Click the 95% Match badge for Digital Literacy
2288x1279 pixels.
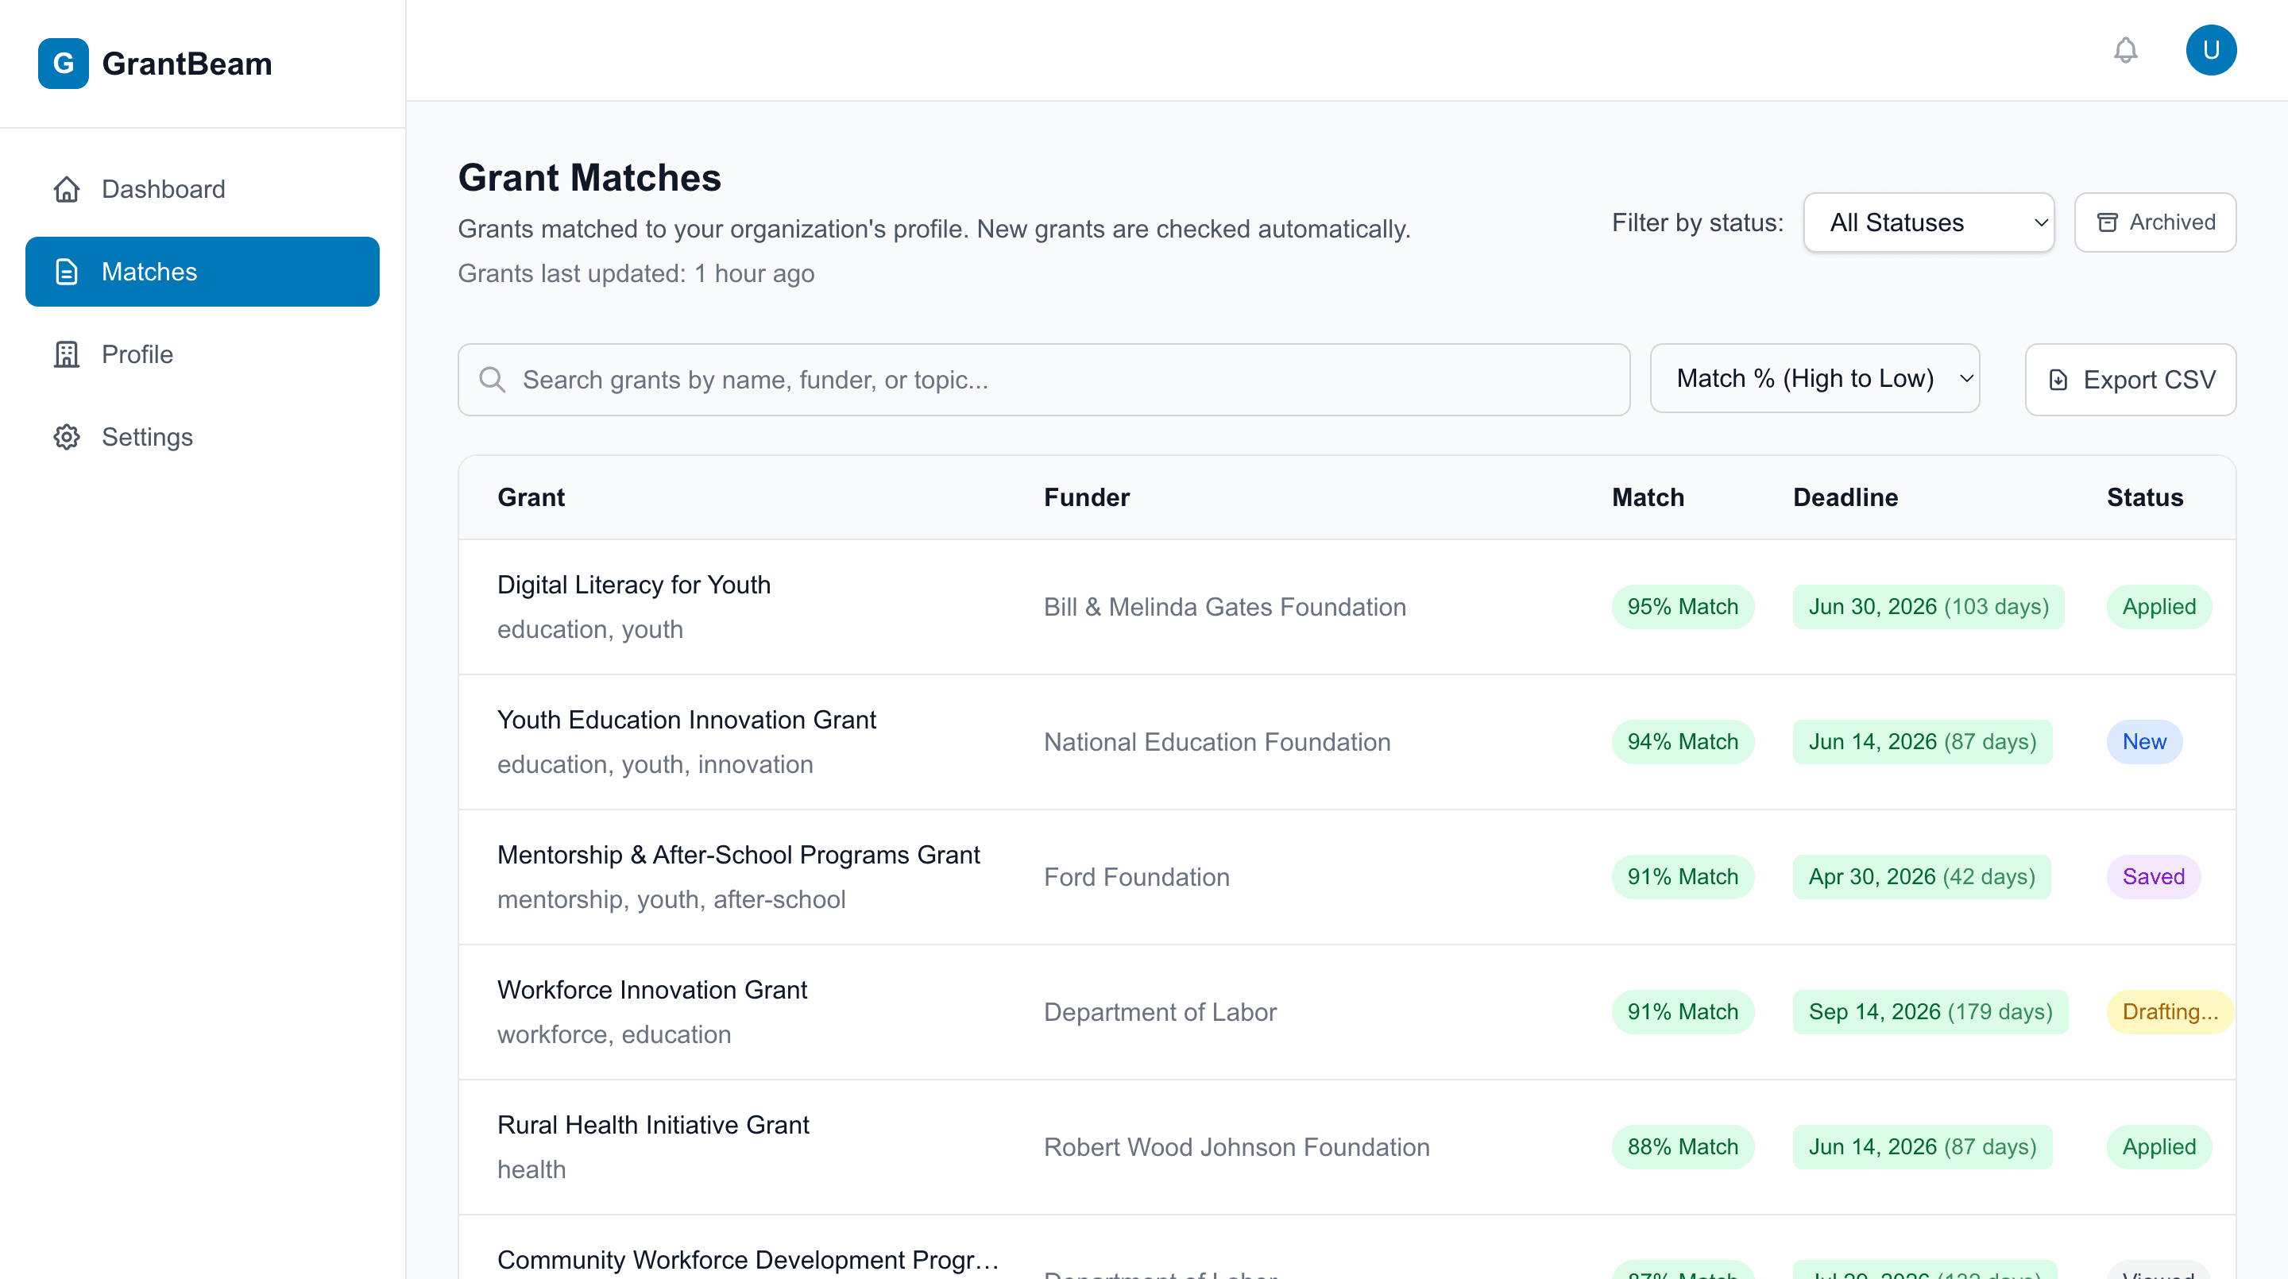1683,607
